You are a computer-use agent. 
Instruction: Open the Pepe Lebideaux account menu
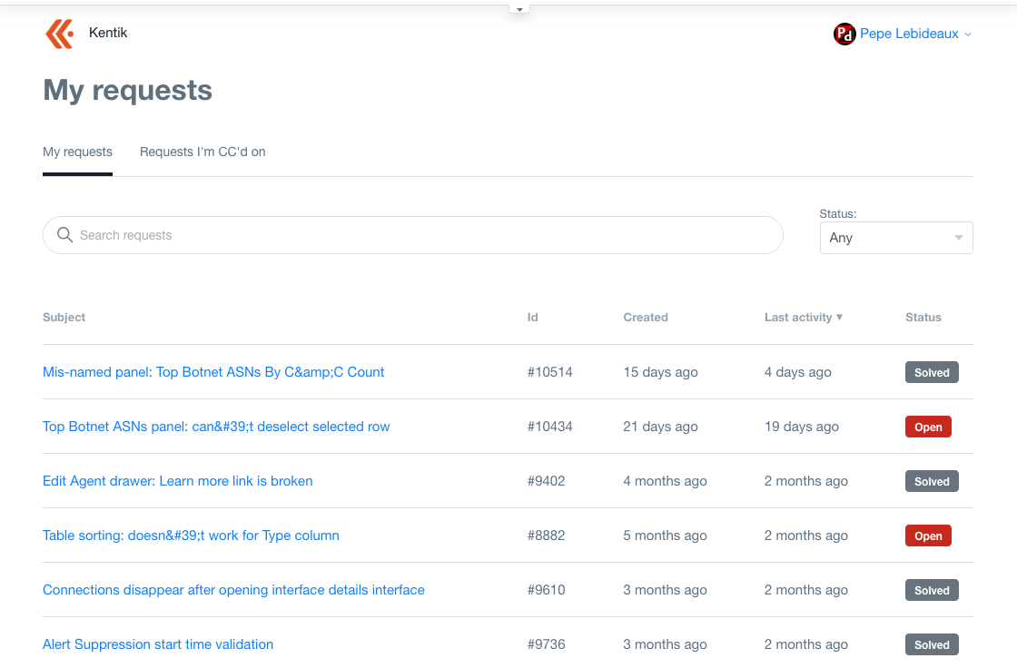click(x=911, y=34)
